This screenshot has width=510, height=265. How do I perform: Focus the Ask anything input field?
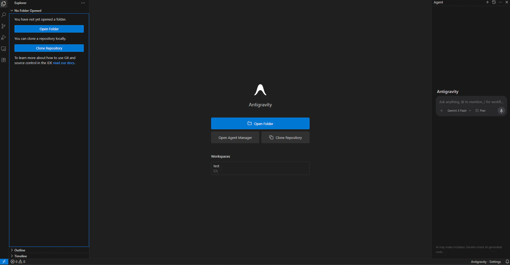[471, 102]
